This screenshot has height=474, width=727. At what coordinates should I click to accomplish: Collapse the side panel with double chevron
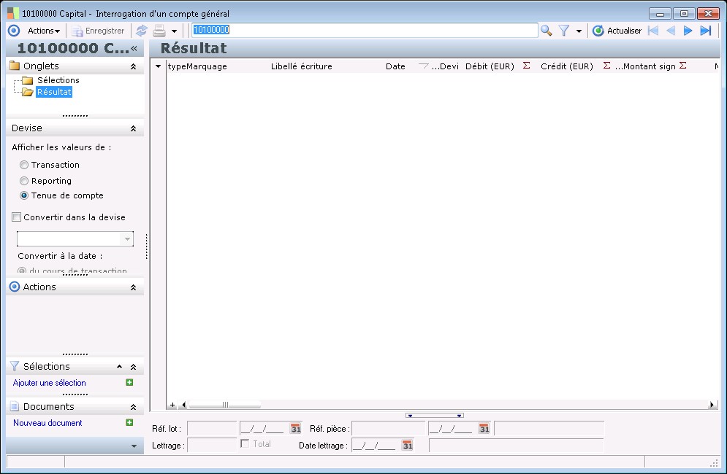coord(134,48)
